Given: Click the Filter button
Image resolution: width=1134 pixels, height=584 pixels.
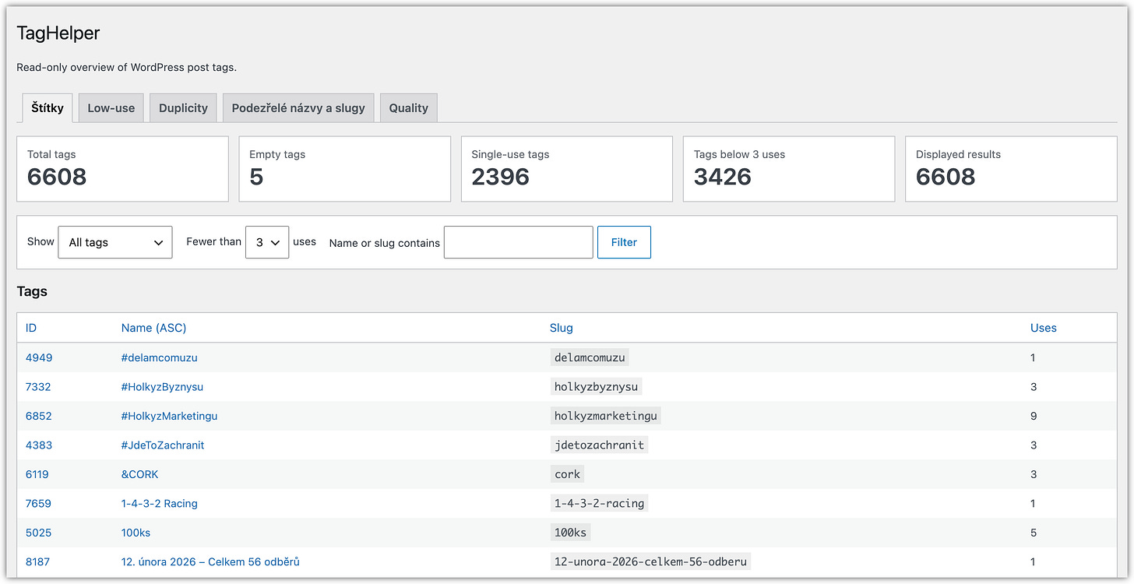Looking at the screenshot, I should [624, 242].
